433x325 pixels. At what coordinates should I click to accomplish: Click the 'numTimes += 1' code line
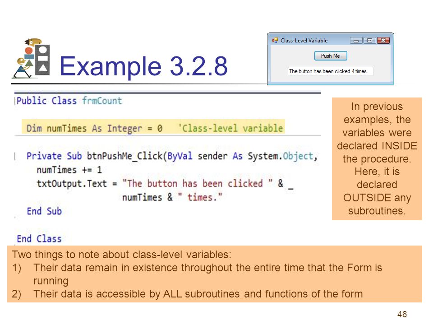[x=69, y=170]
